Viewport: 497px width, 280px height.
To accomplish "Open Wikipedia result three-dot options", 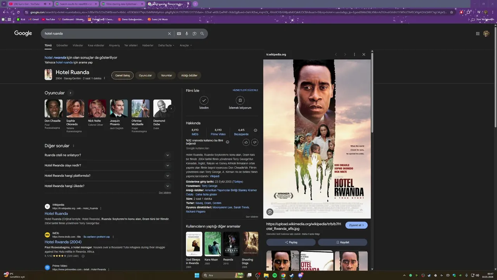I will (x=101, y=208).
